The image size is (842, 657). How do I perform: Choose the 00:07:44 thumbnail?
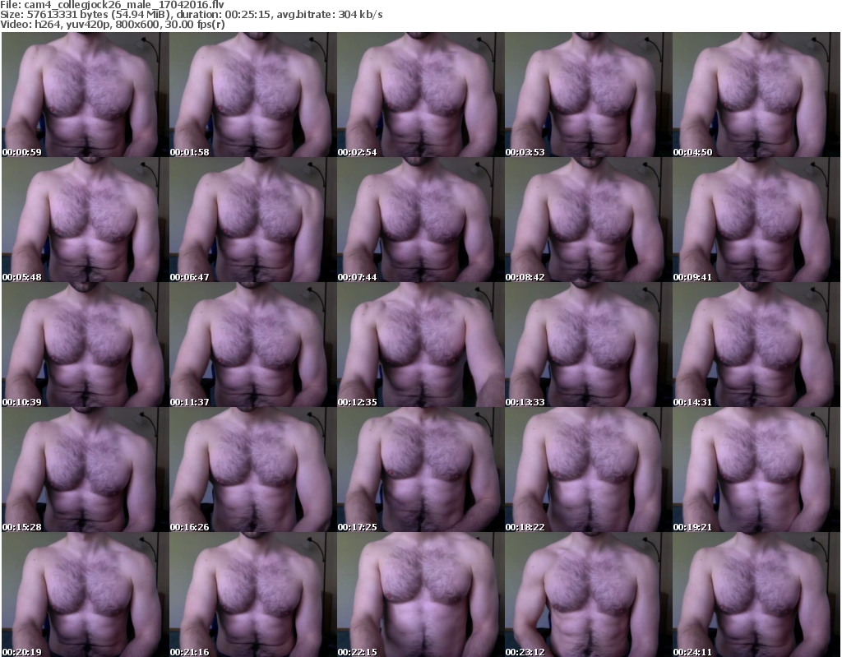[420, 220]
